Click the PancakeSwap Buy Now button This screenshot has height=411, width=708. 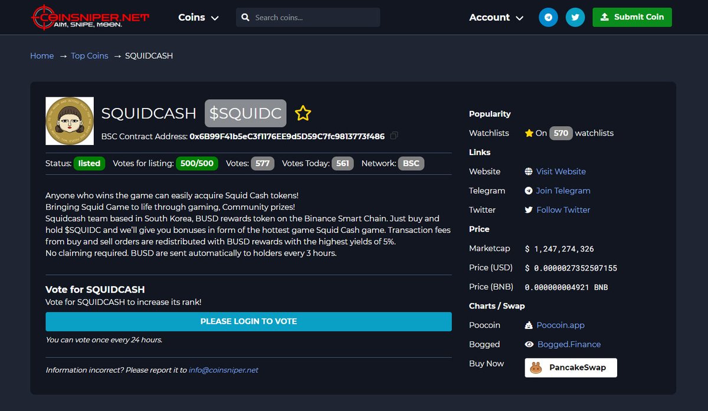point(571,368)
